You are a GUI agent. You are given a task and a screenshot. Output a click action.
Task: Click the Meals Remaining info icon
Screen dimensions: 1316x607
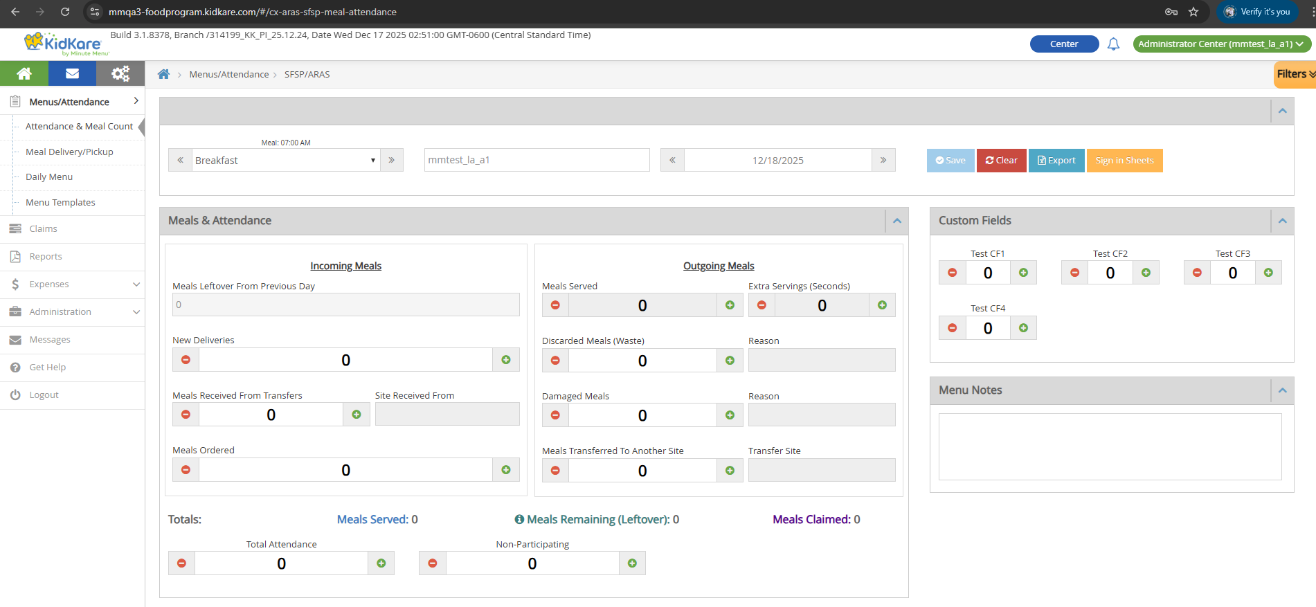pyautogui.click(x=519, y=519)
